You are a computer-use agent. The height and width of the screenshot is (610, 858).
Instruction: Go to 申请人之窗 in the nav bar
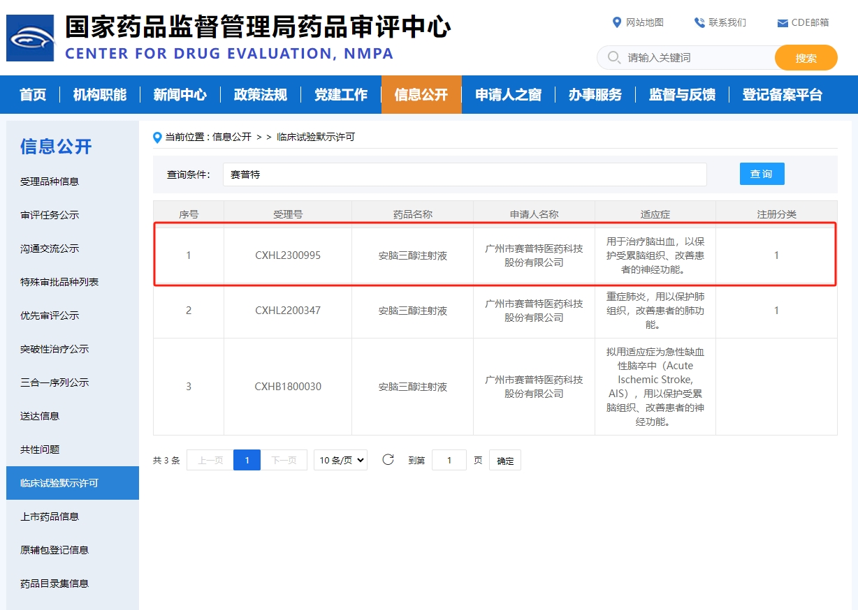508,95
